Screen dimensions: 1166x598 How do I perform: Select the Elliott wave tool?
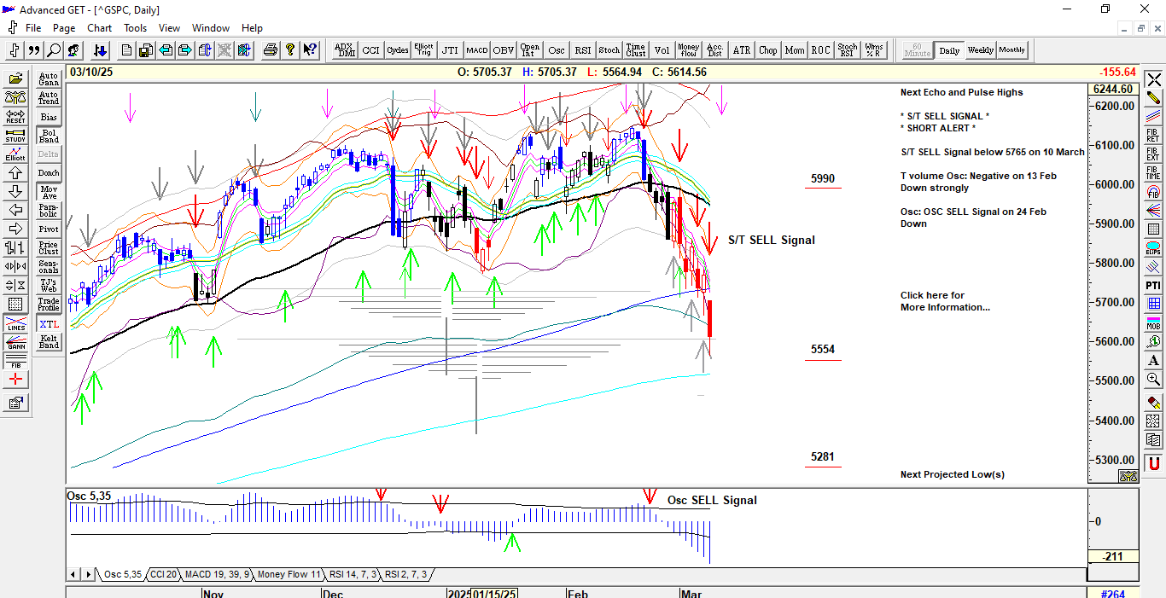coord(15,154)
